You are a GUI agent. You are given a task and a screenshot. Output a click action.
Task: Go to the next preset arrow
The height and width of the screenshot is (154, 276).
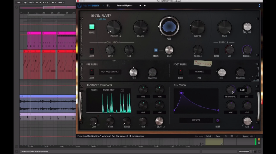[145, 6]
